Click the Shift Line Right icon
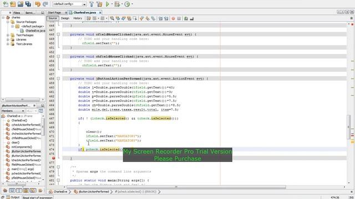The width and height of the screenshot is (355, 199). click(166, 18)
